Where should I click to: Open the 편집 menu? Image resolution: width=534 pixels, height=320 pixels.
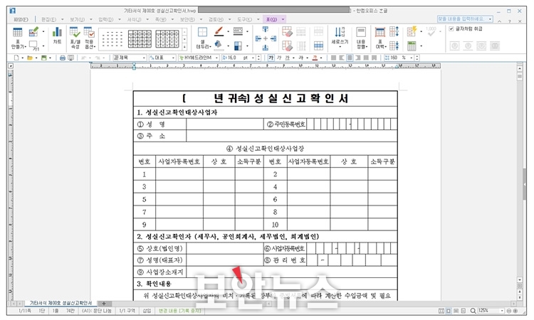click(x=48, y=19)
